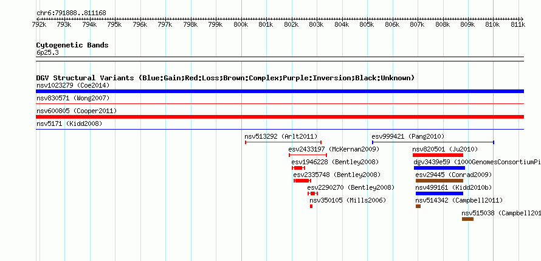The image size is (541, 261).
Task: Click the 6p25.3 cytogenetic band line
Action: 280,59
